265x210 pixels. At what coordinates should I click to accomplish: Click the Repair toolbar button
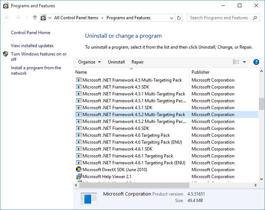(x=137, y=62)
